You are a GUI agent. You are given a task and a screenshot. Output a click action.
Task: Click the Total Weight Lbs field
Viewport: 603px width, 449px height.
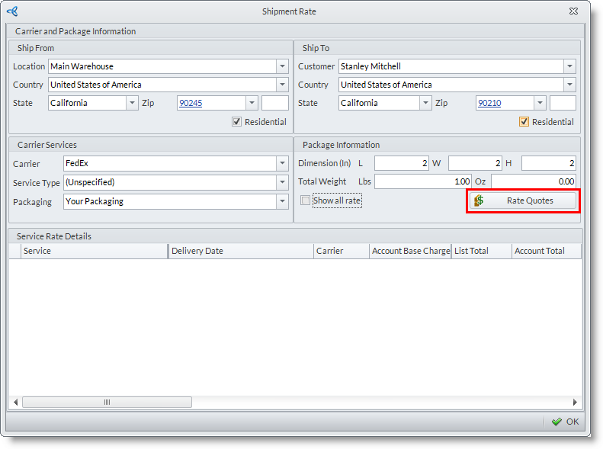pos(423,181)
